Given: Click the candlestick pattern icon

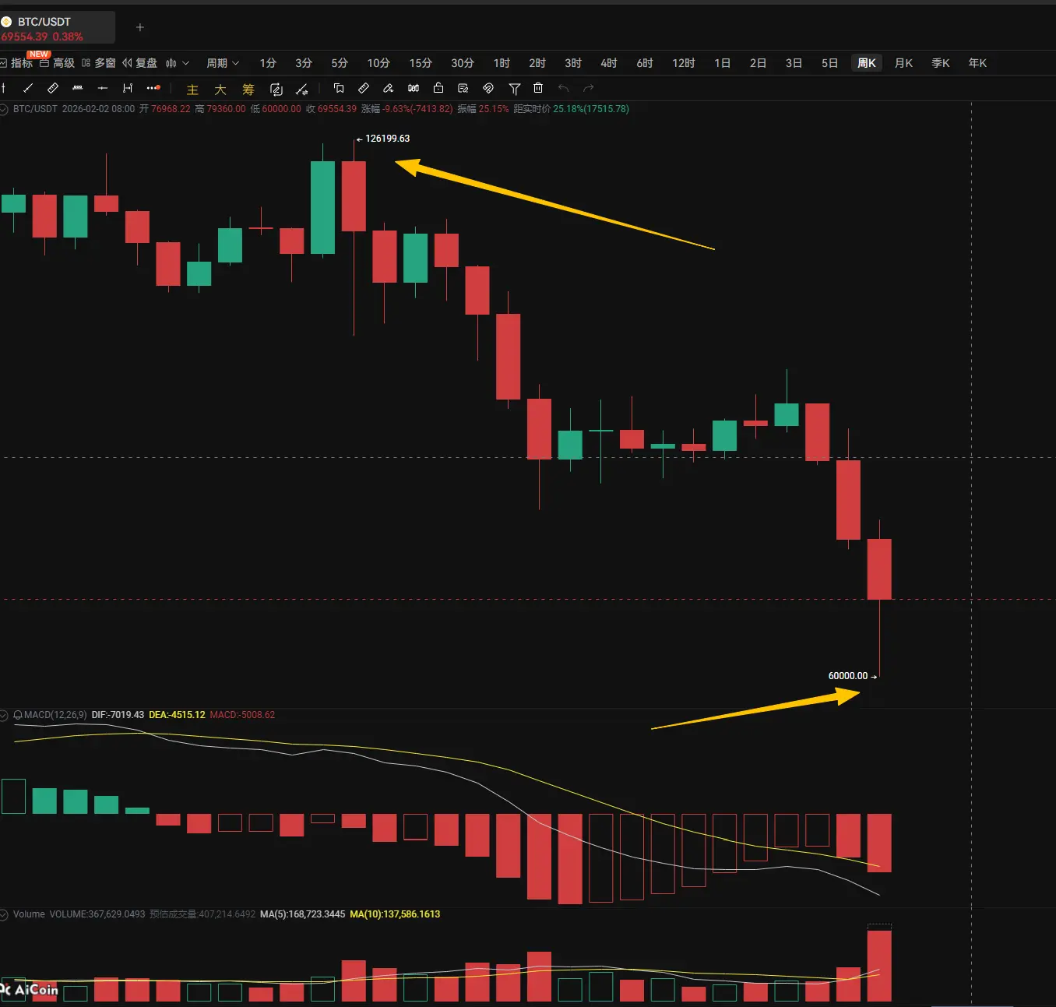Looking at the screenshot, I should coord(414,88).
